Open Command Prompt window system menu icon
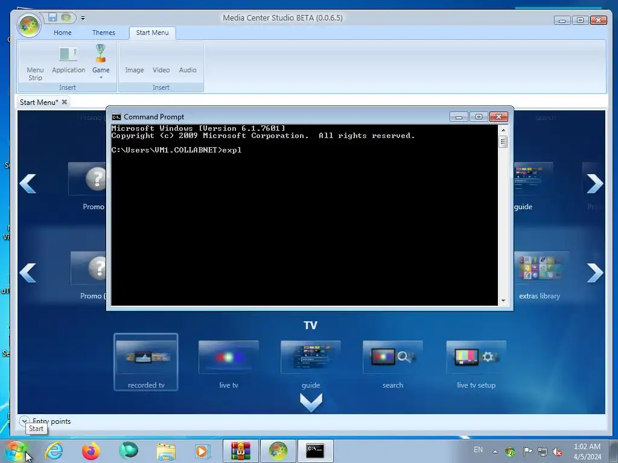The height and width of the screenshot is (463, 618). 116,117
